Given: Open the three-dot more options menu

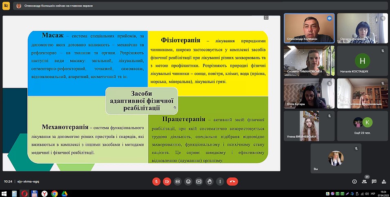Looking at the screenshot, I should (x=220, y=182).
